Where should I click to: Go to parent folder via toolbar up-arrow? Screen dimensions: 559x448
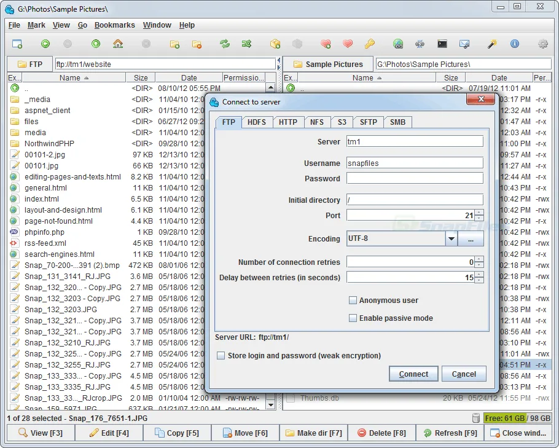96,44
